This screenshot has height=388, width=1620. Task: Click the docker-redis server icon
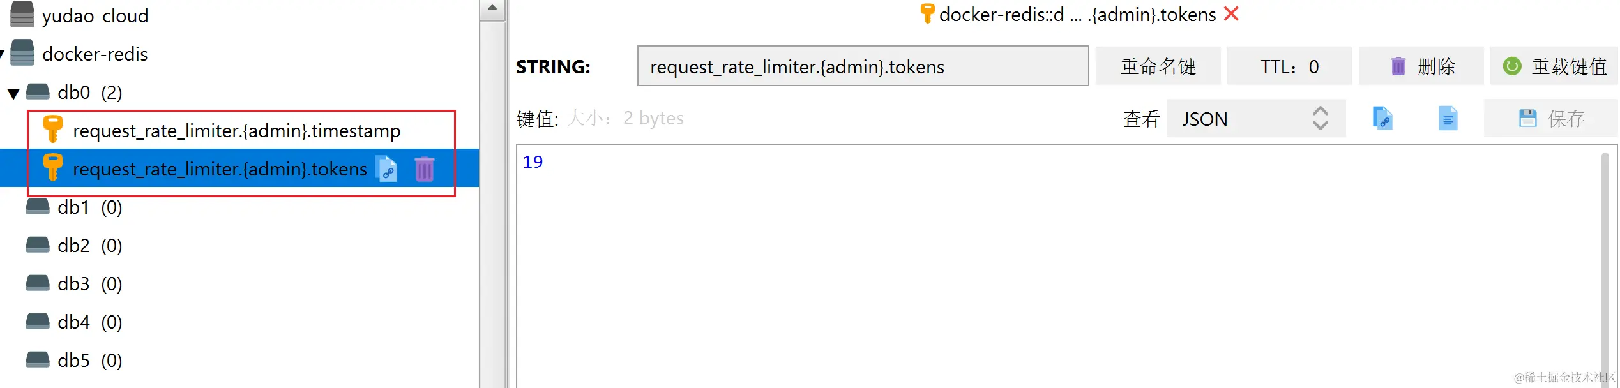tap(22, 54)
